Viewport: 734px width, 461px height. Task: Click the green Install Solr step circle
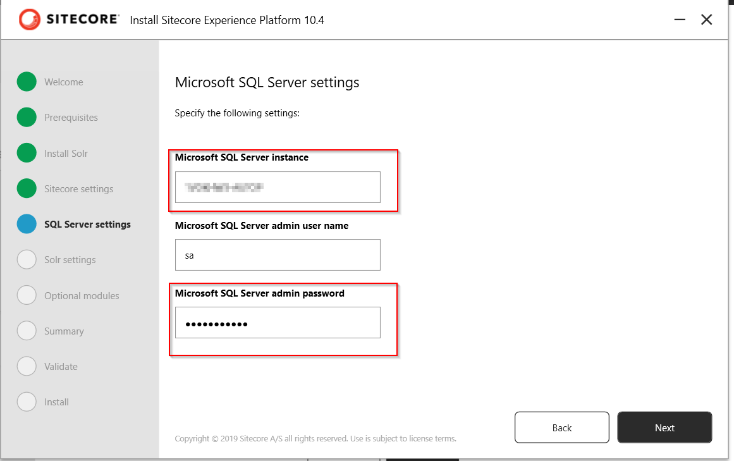[27, 152]
